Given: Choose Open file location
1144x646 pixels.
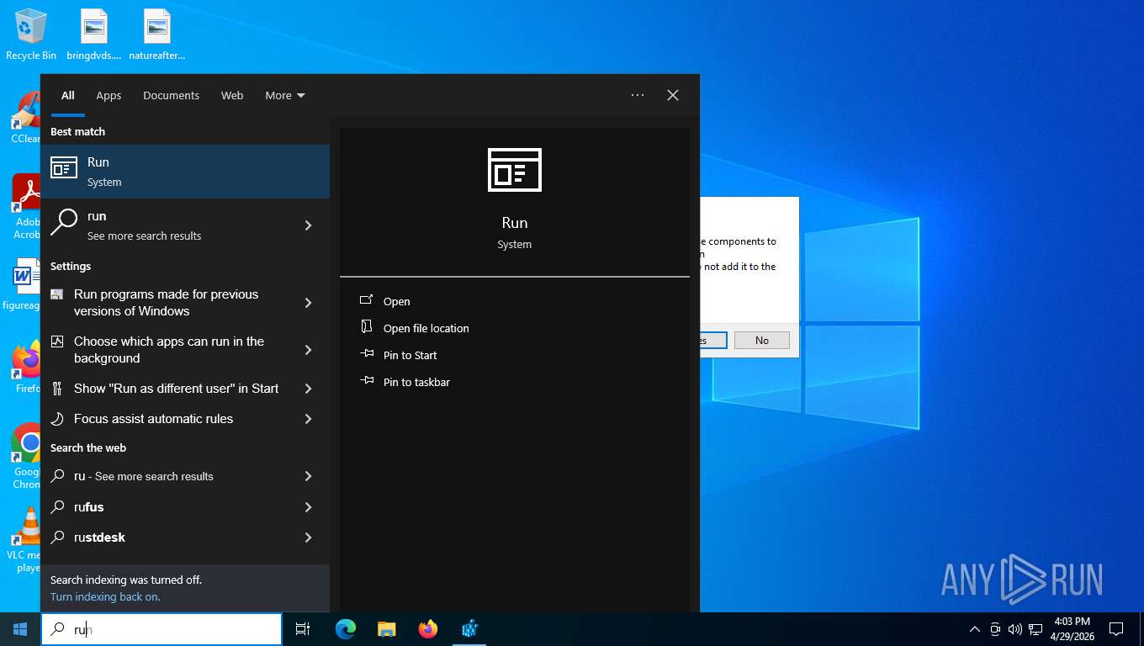Looking at the screenshot, I should coord(426,328).
